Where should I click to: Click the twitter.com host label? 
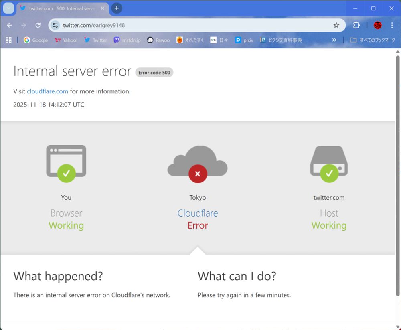(329, 198)
